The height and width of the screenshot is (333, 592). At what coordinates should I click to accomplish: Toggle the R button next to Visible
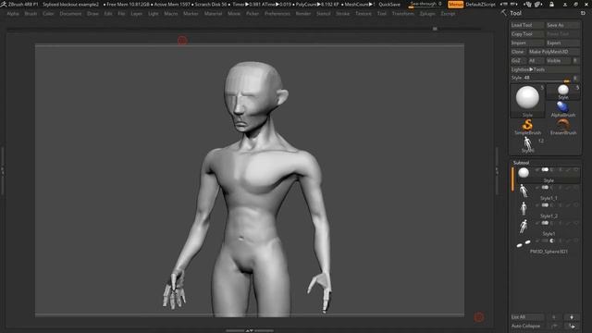pyautogui.click(x=575, y=60)
